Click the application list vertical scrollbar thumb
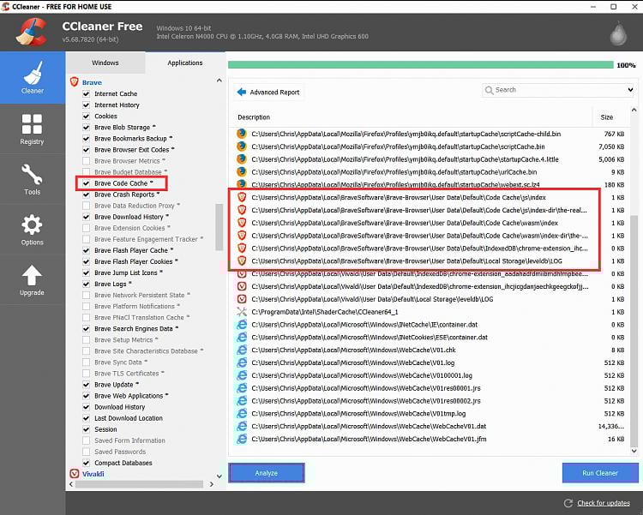This screenshot has width=643, height=515. coord(219,227)
